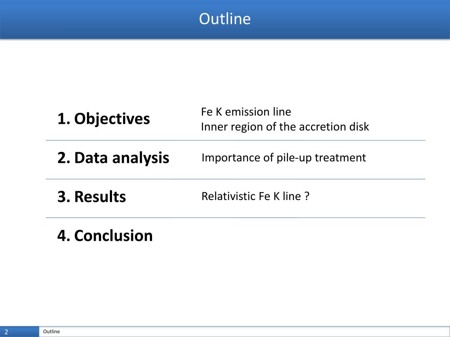
Task: Click 'Importance of pile-up treatment' text
Action: click(283, 158)
